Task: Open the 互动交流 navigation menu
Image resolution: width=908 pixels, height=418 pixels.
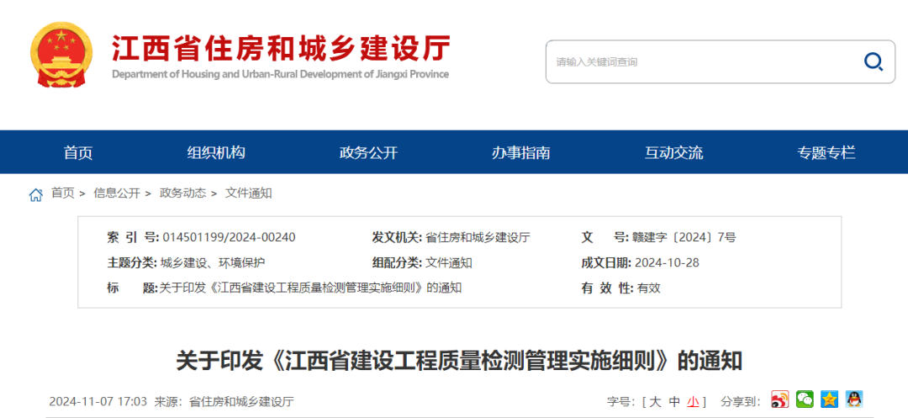Action: point(673,153)
